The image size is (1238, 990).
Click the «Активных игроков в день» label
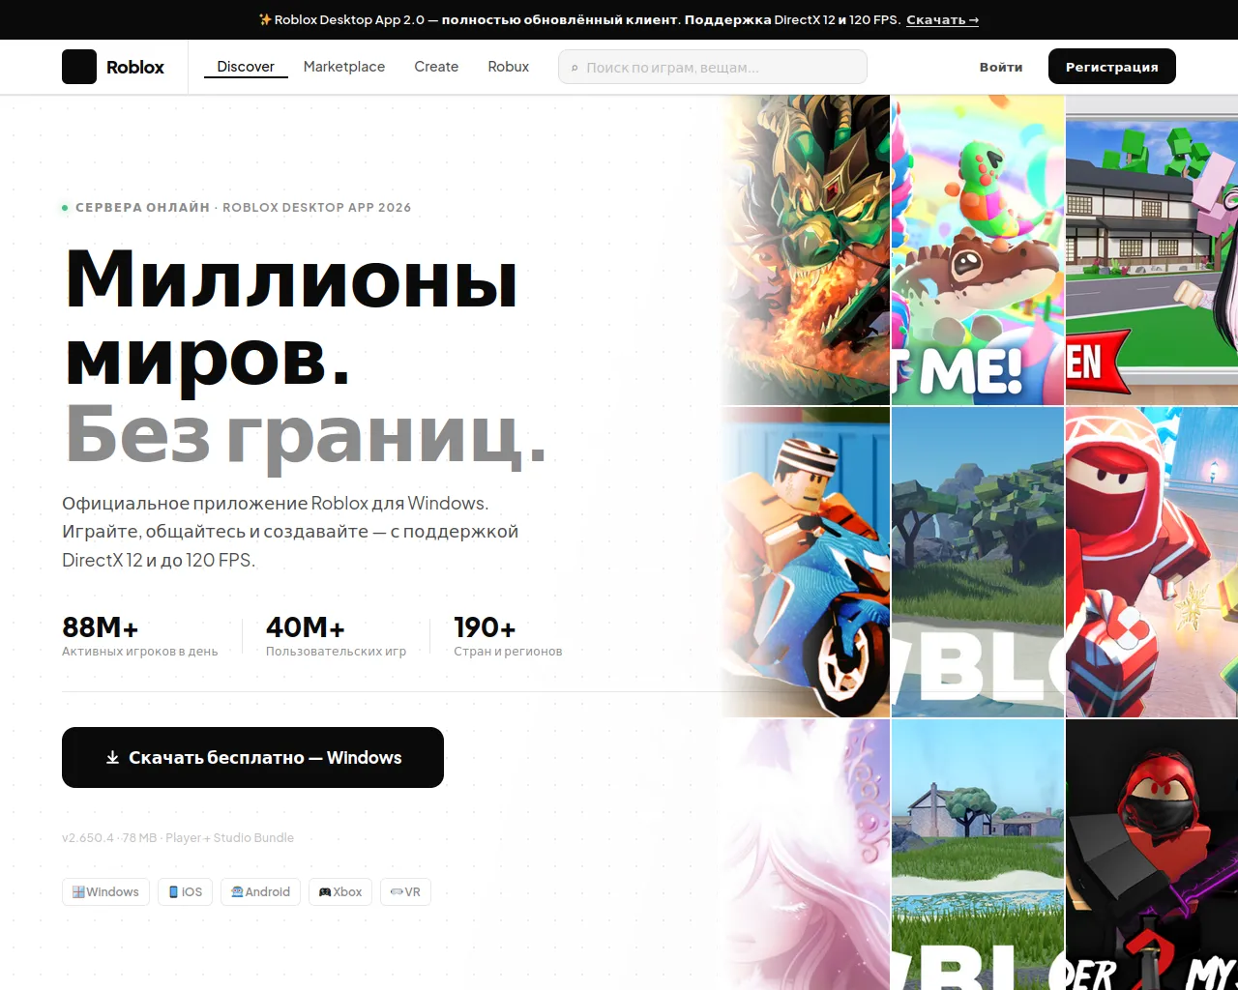(140, 652)
